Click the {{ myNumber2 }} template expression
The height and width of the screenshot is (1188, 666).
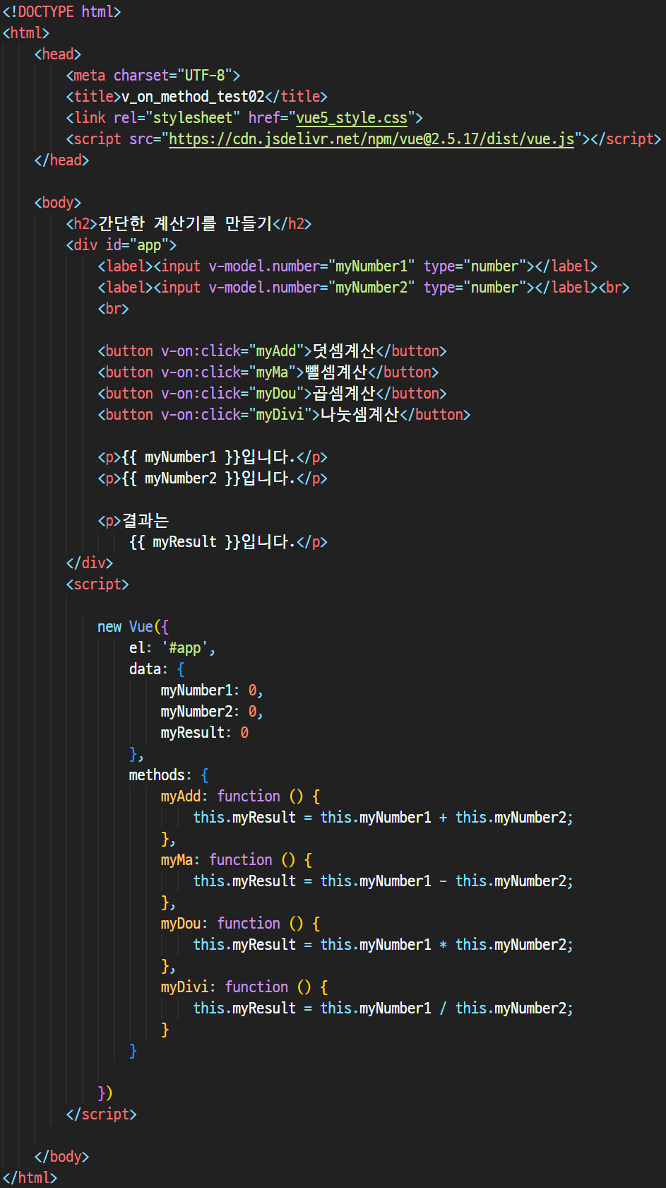coord(181,478)
